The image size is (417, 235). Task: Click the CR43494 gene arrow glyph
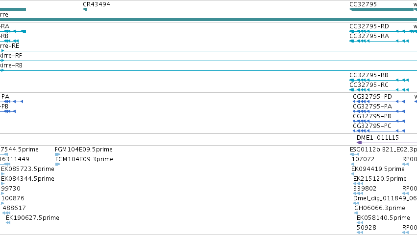85,9
